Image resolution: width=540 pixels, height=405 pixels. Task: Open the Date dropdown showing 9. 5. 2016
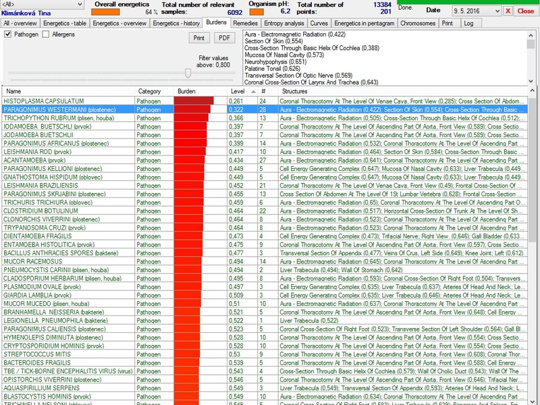pos(497,11)
